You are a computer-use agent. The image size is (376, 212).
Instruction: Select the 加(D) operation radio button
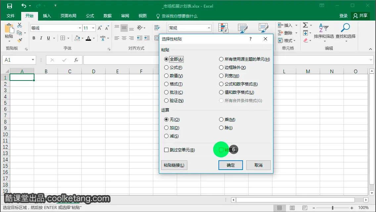[171, 128]
